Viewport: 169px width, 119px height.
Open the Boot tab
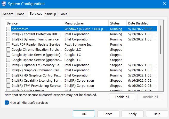pyautogui.click(x=21, y=14)
